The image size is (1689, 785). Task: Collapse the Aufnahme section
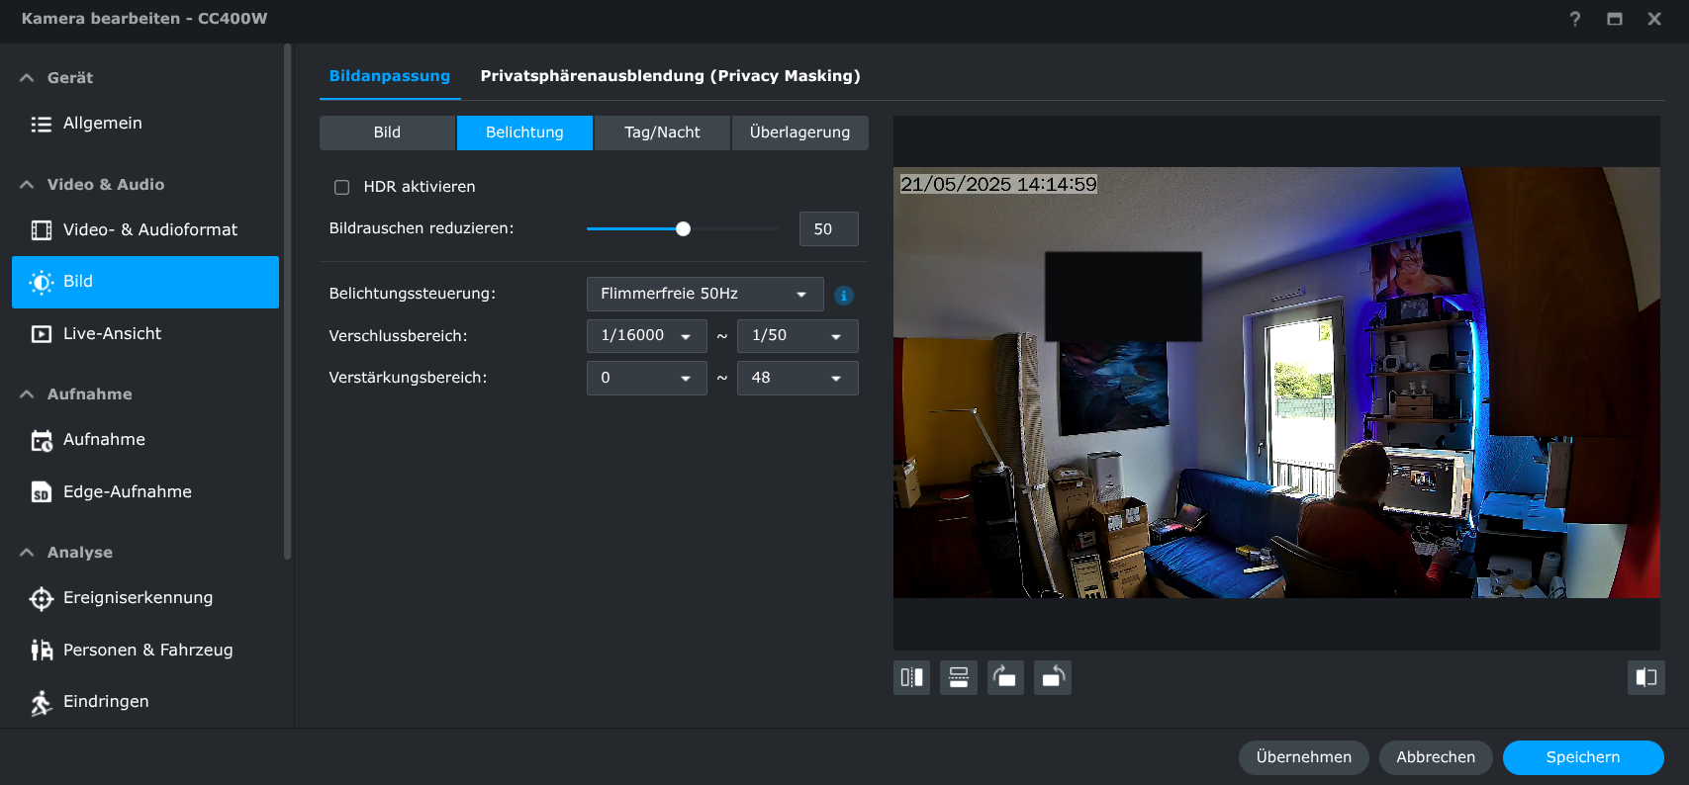[27, 394]
